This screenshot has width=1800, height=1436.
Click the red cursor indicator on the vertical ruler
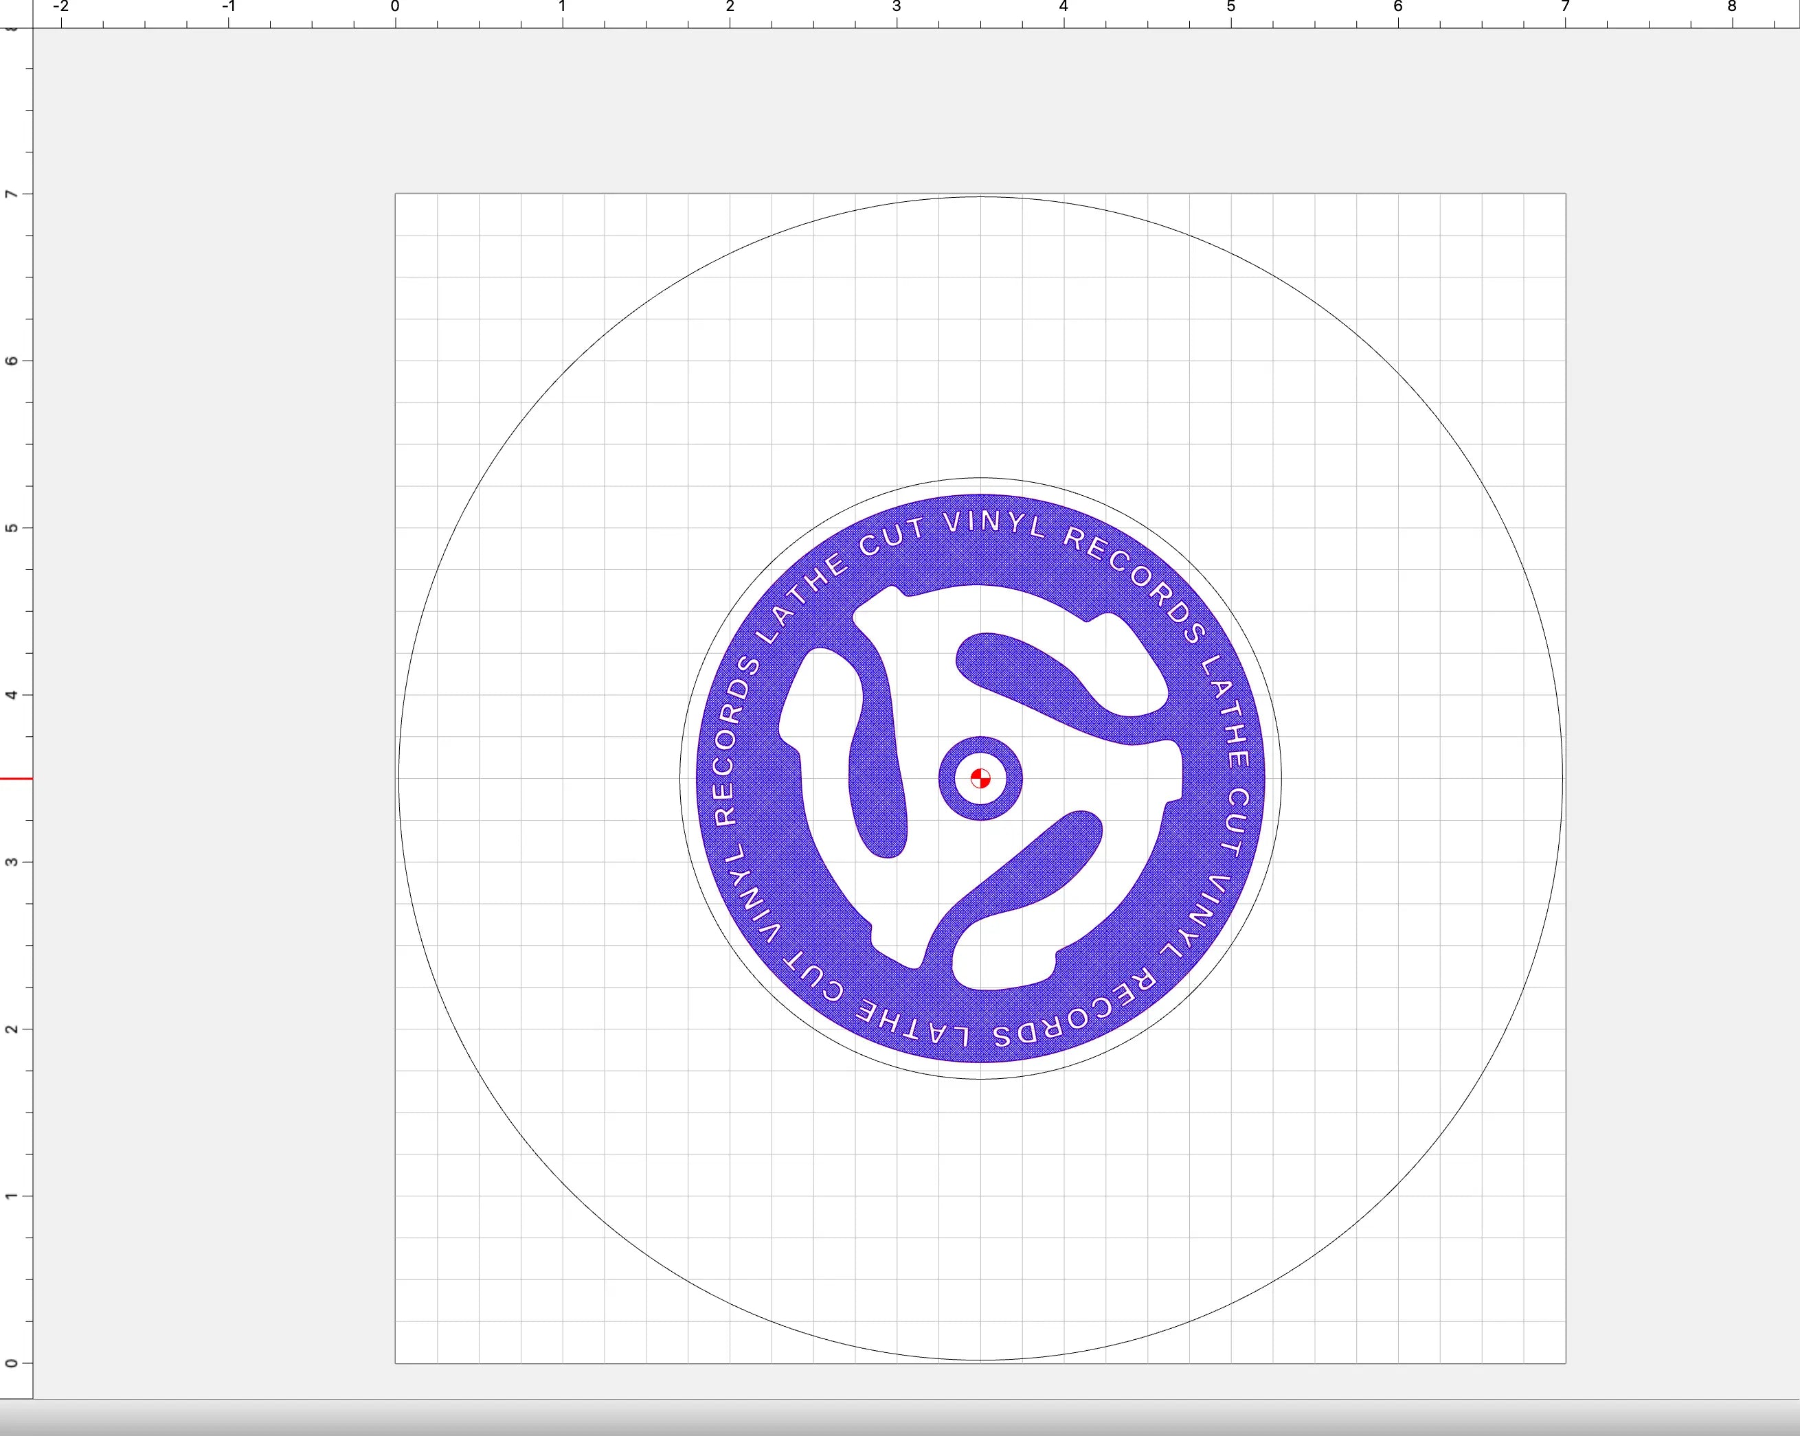click(16, 779)
